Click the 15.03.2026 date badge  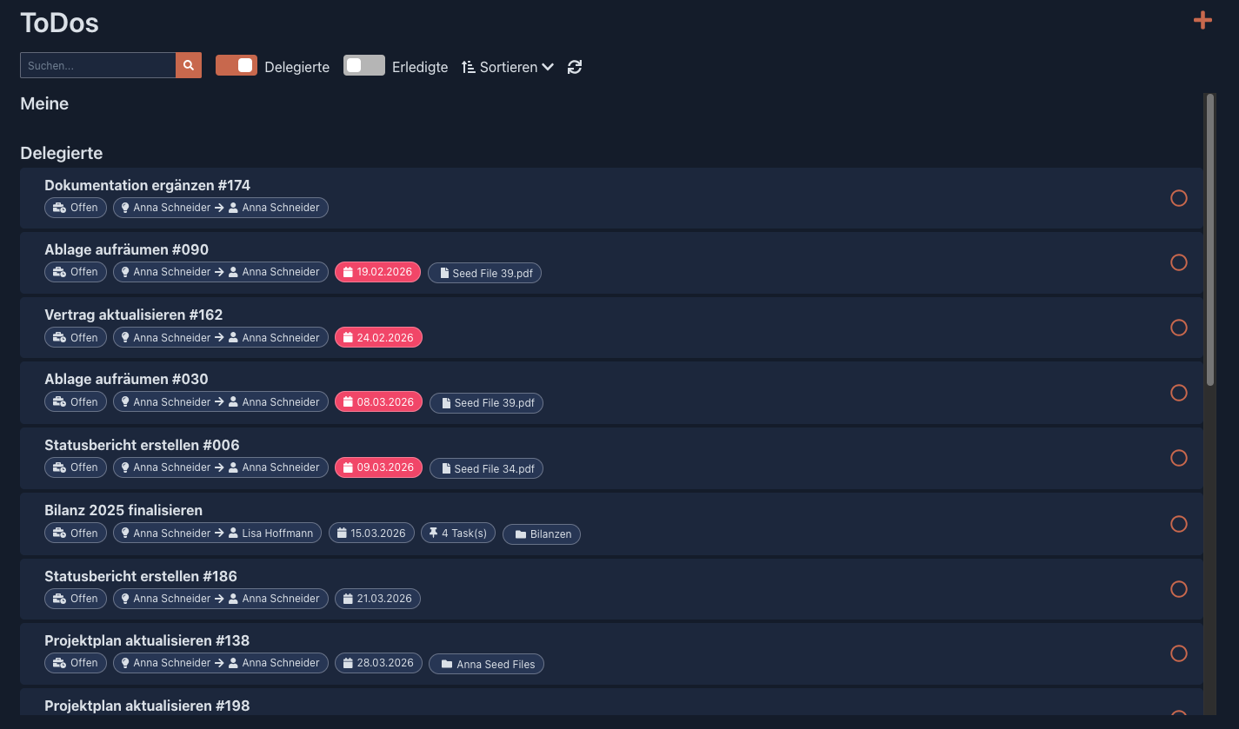pyautogui.click(x=371, y=533)
